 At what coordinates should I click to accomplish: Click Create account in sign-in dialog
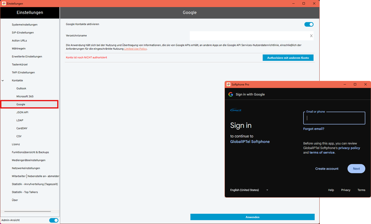(x=327, y=169)
